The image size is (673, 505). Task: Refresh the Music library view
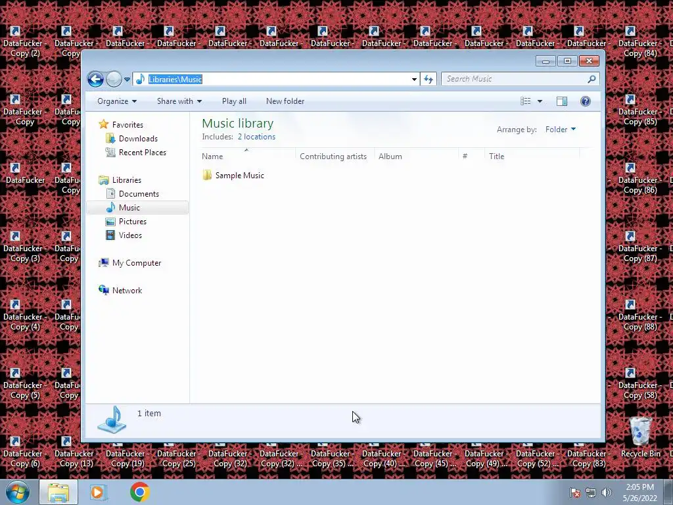[429, 79]
